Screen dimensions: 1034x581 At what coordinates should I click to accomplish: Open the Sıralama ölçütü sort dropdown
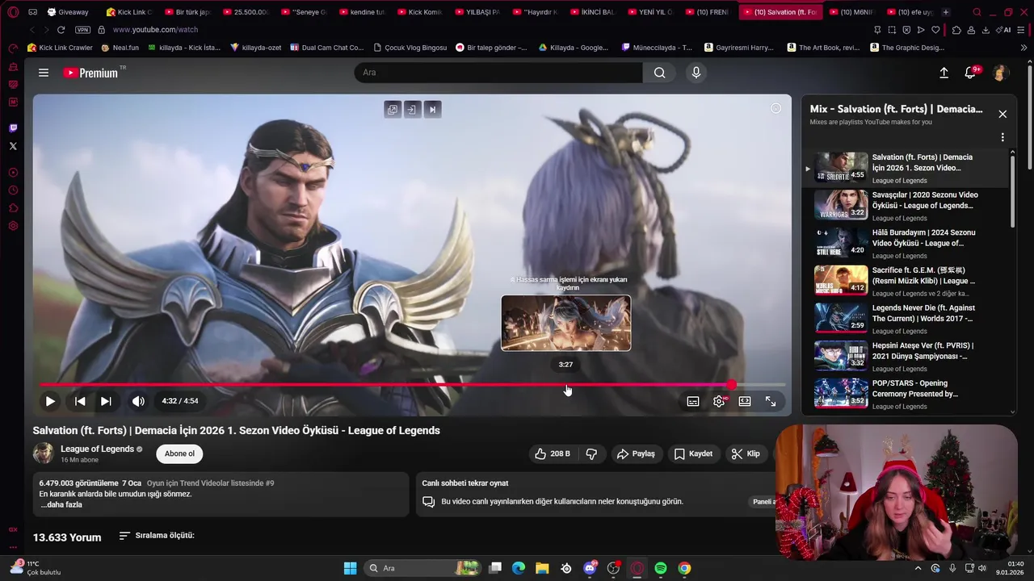click(157, 535)
